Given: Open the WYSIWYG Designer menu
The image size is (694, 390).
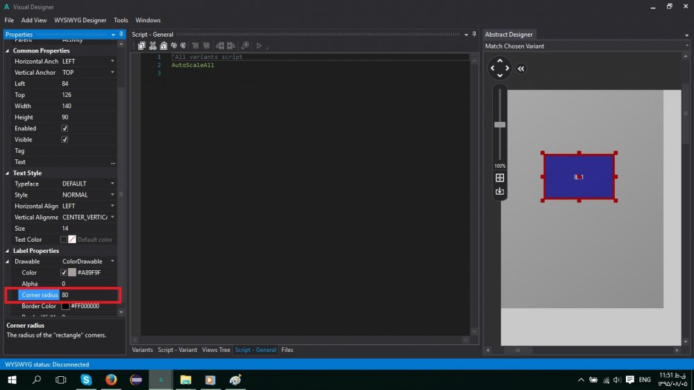Looking at the screenshot, I should point(81,20).
